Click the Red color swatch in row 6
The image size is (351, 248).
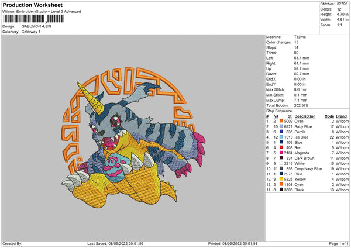(x=281, y=147)
